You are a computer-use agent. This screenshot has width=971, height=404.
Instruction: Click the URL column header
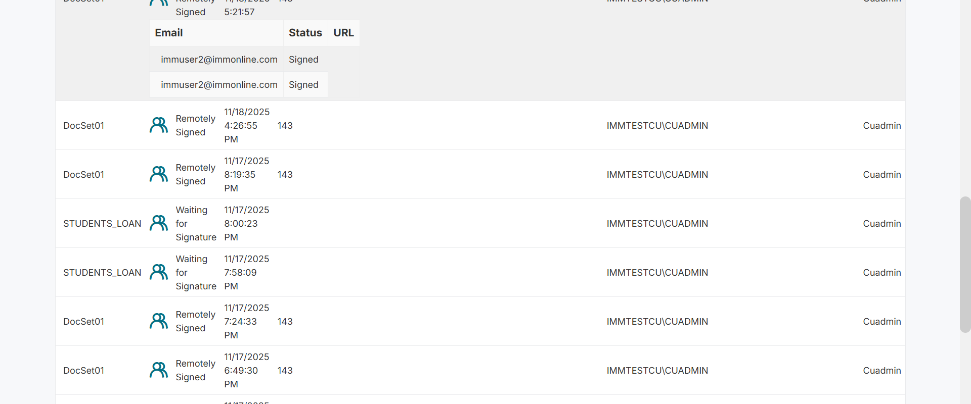343,33
